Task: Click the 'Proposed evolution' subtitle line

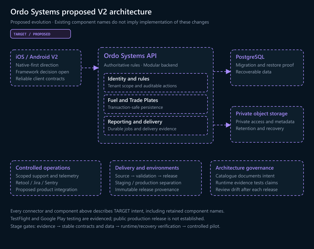Action: point(110,22)
